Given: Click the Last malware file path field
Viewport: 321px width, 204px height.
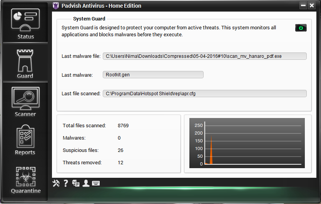Looking at the screenshot, I should [x=204, y=56].
